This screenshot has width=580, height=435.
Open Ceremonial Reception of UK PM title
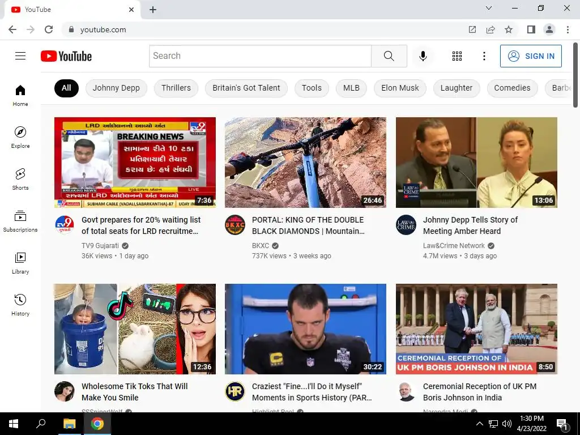[480, 392]
